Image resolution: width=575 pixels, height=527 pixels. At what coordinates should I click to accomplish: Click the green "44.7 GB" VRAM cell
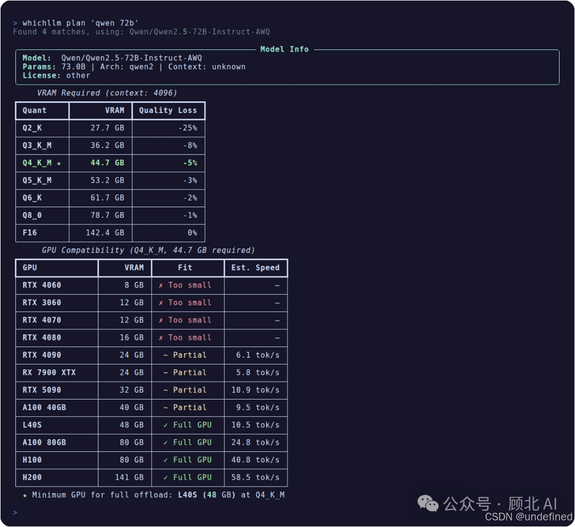click(x=107, y=163)
